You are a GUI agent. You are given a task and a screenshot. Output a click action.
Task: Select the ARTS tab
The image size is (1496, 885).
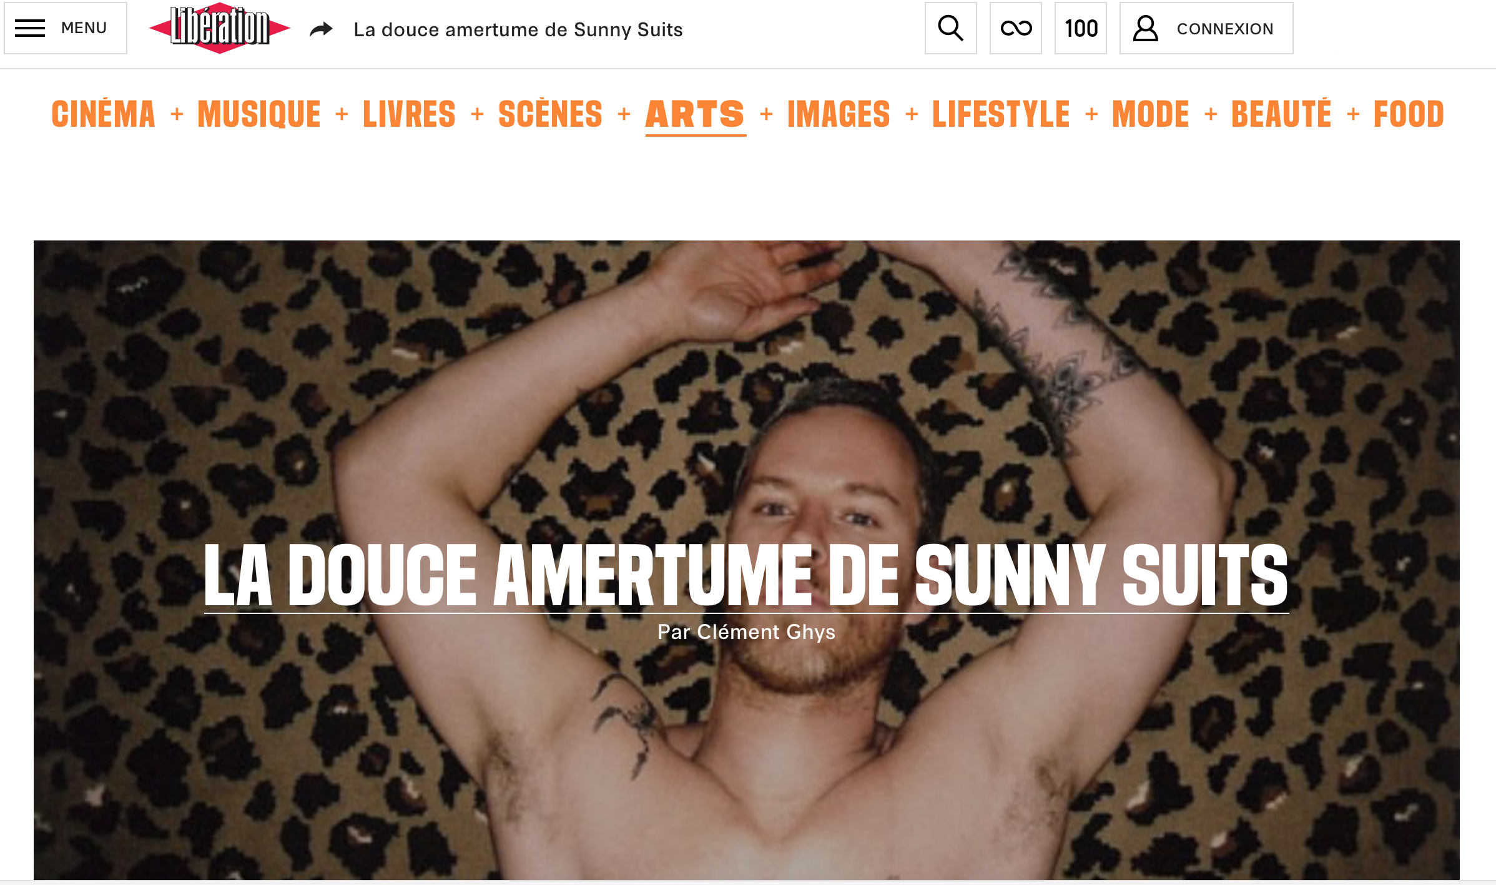(x=696, y=116)
